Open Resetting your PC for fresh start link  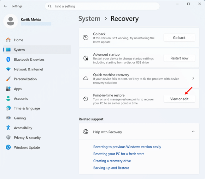point(119,154)
